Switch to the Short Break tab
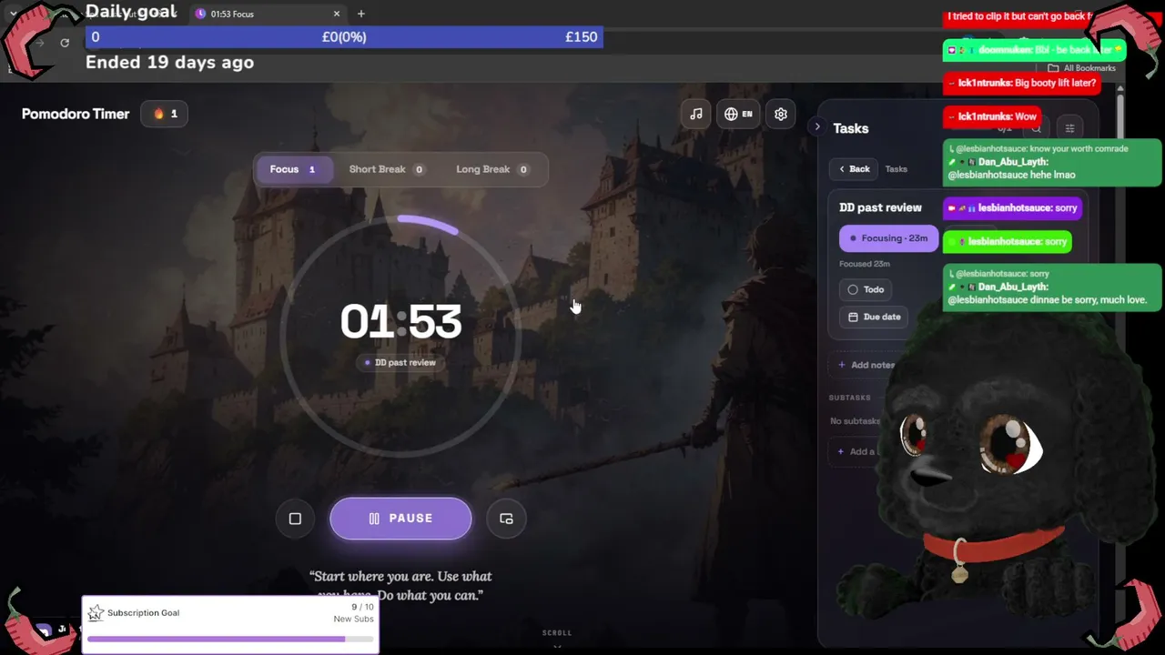This screenshot has height=655, width=1165. click(386, 169)
